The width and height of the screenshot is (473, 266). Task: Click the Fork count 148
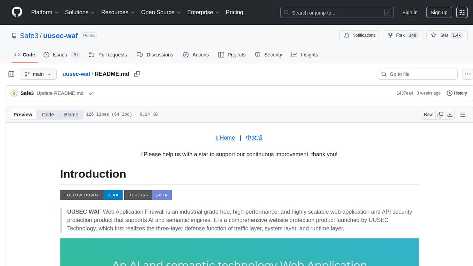pyautogui.click(x=412, y=35)
